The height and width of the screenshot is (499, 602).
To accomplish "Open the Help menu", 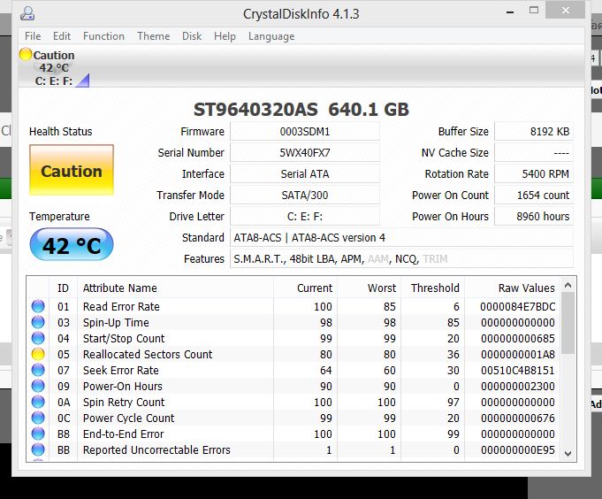I will click(225, 36).
